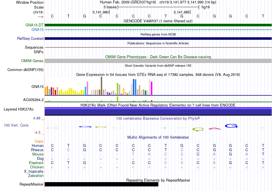Open the OMIM Gene Phenotypes track title
Screen dimensions: 272x191
point(158,57)
